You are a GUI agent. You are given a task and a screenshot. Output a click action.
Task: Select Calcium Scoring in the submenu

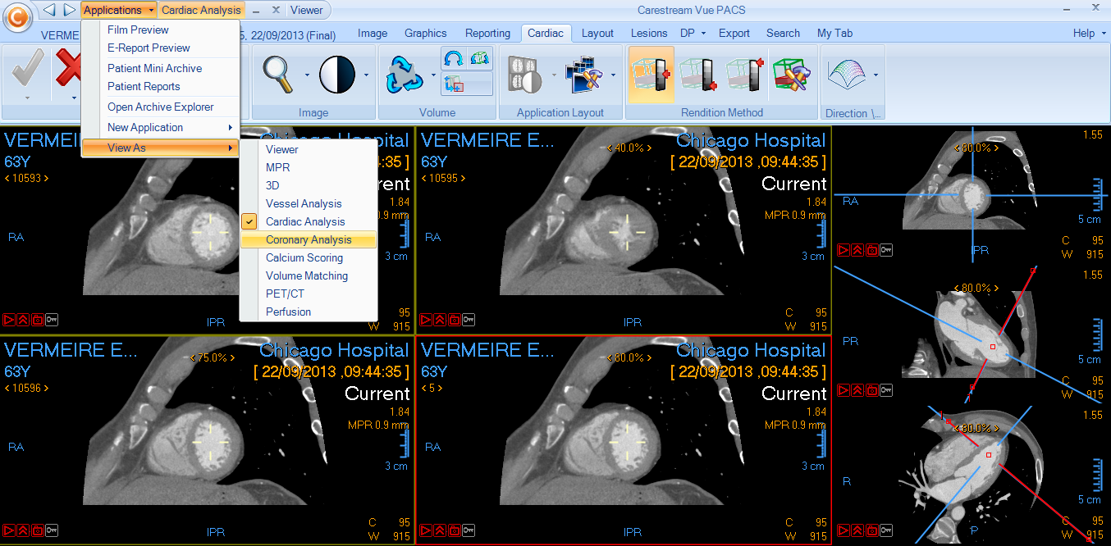coord(309,257)
